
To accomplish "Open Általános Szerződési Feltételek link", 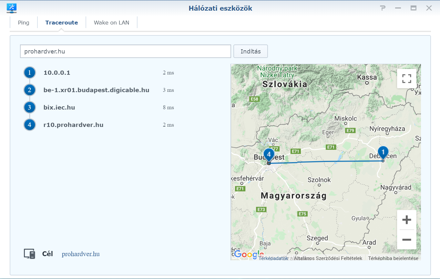I will (328, 258).
